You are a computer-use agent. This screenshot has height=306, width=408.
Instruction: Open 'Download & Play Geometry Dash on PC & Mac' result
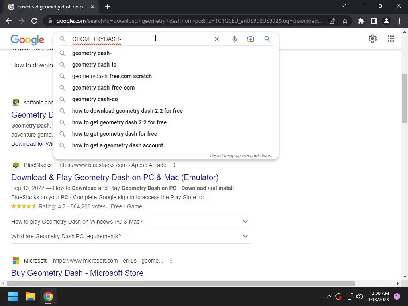tap(115, 177)
